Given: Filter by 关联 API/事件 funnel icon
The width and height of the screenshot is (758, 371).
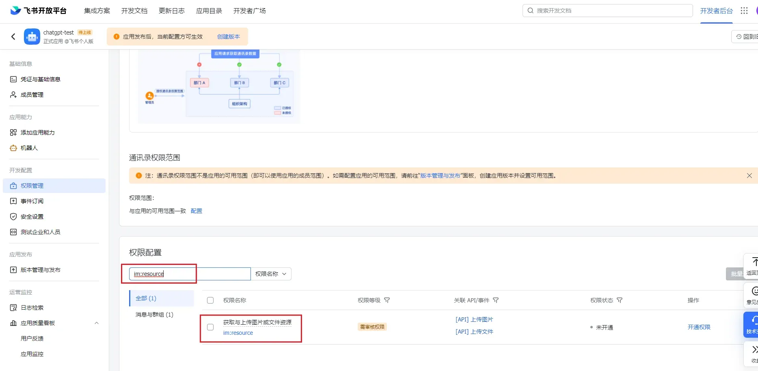Looking at the screenshot, I should [496, 300].
